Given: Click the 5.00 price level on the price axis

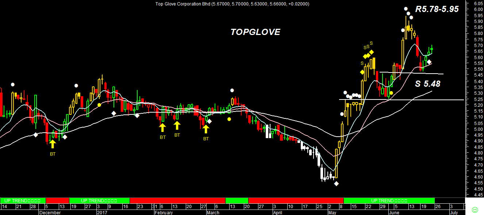Looking at the screenshot, I should pos(479,129).
